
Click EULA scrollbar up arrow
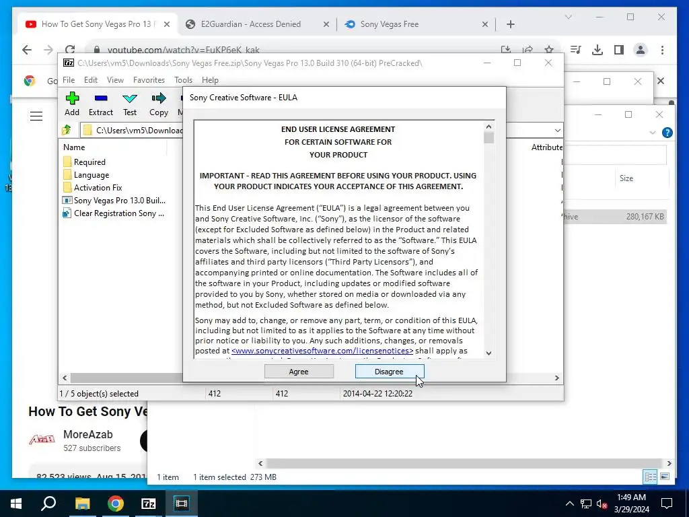coord(488,127)
